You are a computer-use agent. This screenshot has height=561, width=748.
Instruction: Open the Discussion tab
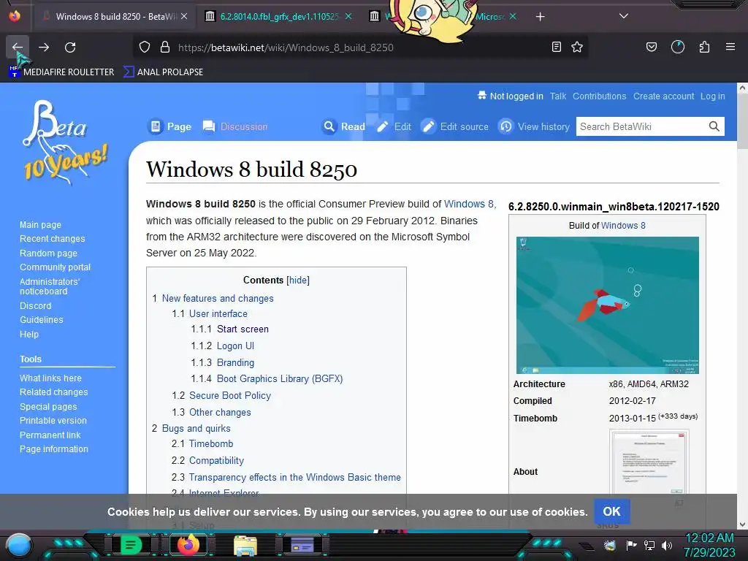pos(235,126)
